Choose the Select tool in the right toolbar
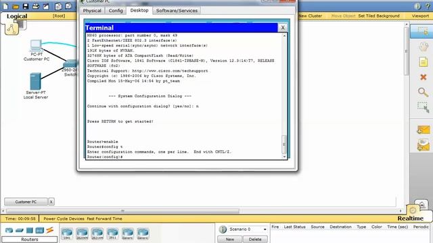The width and height of the screenshot is (433, 243). 423,32
